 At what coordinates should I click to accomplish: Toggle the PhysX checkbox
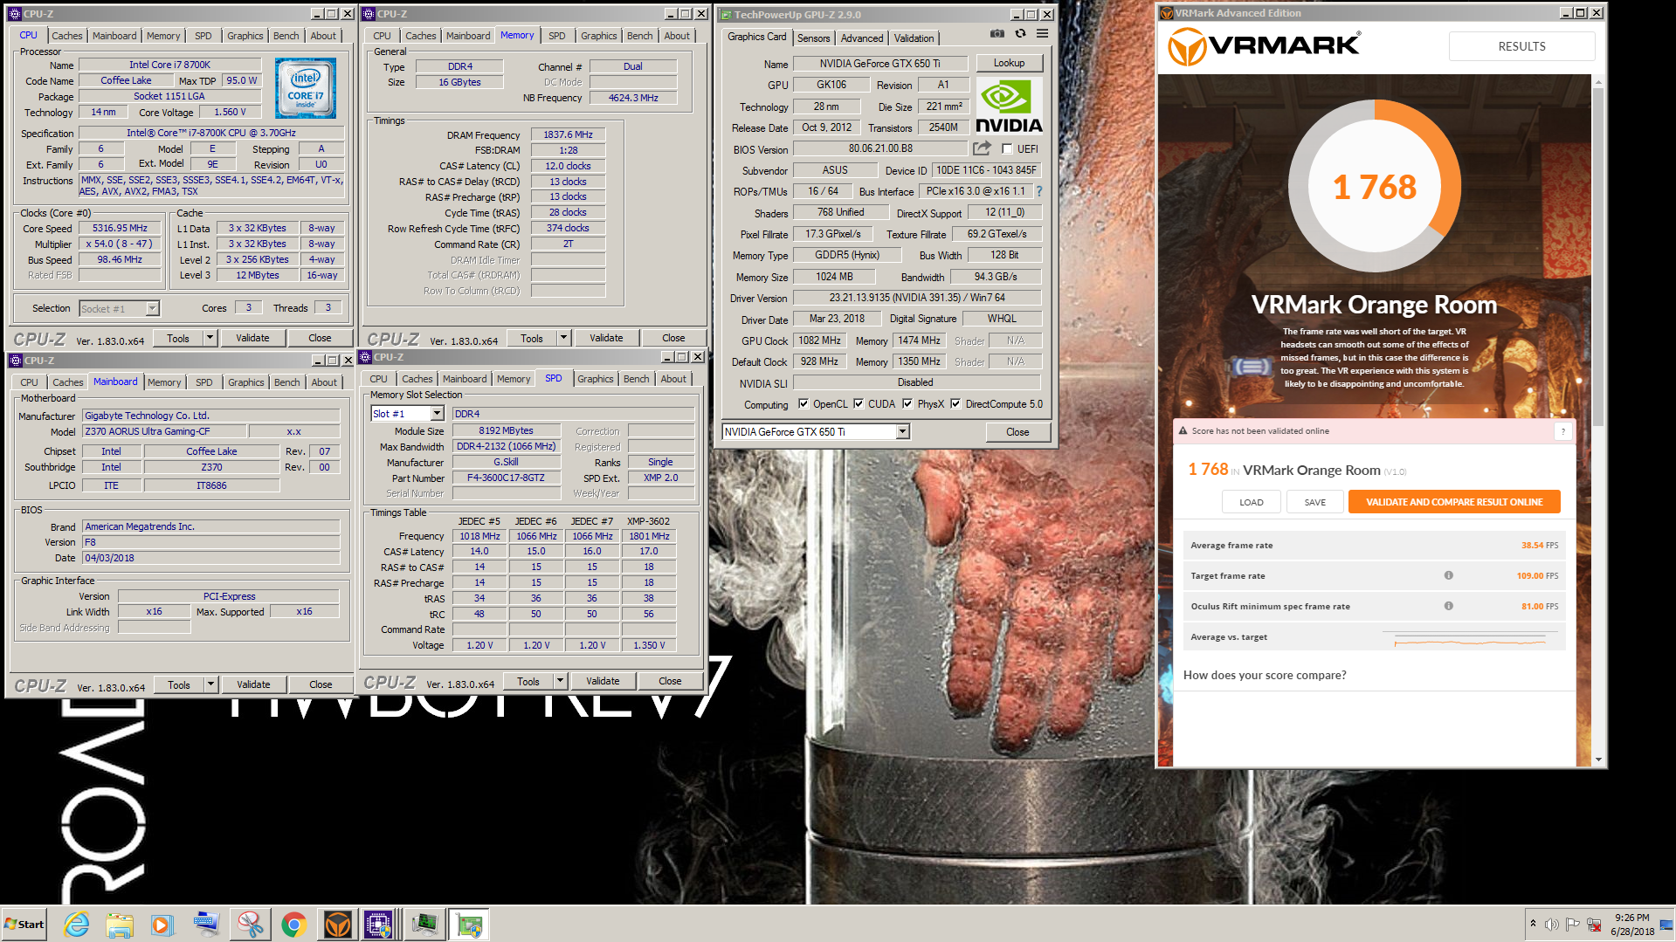point(907,404)
